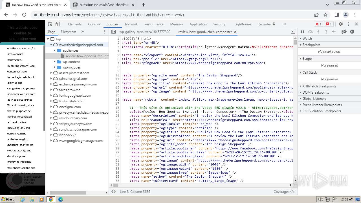Click the Chrome icon in the taskbar
This screenshot has height=203, width=361.
(x=51, y=199)
